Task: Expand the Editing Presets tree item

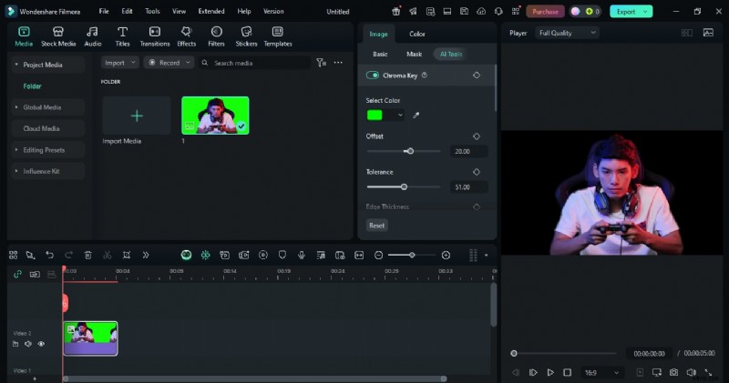Action: (x=16, y=150)
